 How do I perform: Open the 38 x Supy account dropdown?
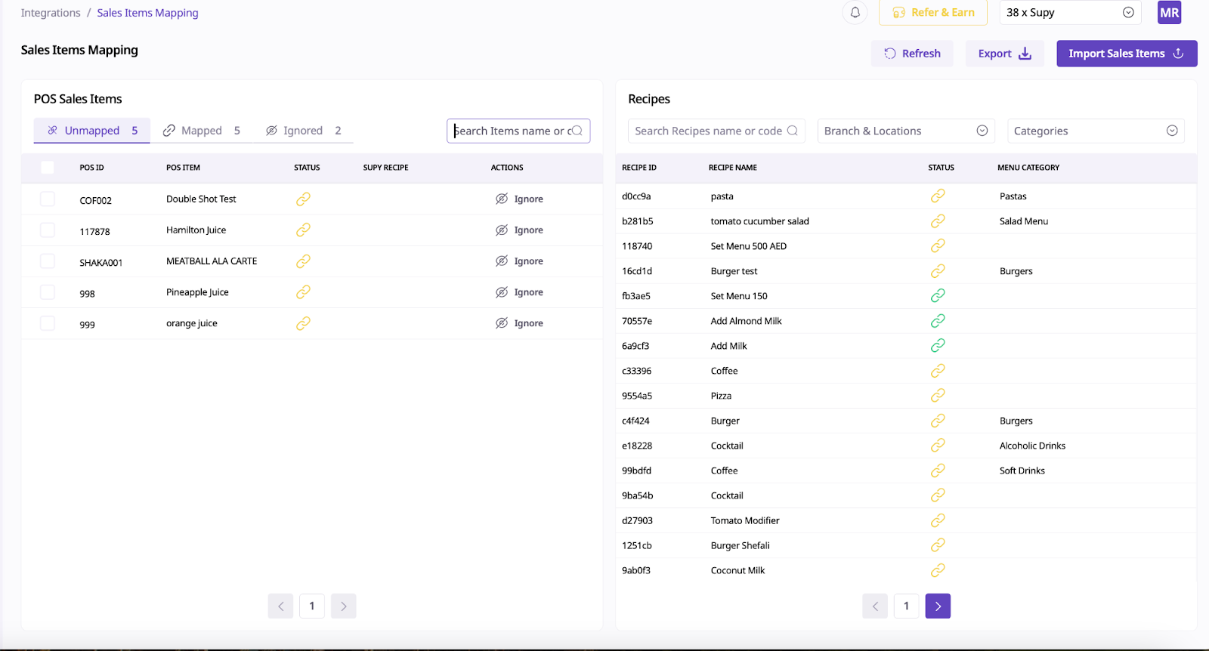tap(1070, 13)
